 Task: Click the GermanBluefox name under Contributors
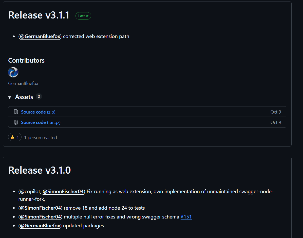point(23,83)
